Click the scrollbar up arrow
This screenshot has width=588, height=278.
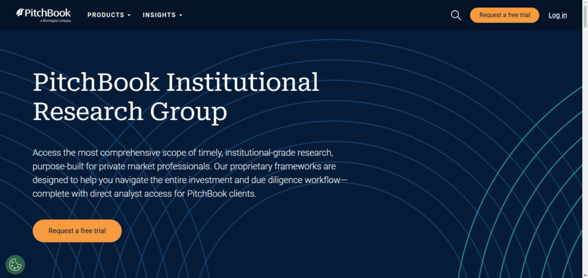[585, 3]
